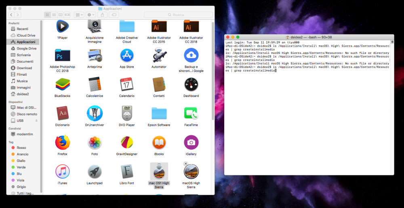
Task: Select the Automator robot icon
Action: click(159, 55)
